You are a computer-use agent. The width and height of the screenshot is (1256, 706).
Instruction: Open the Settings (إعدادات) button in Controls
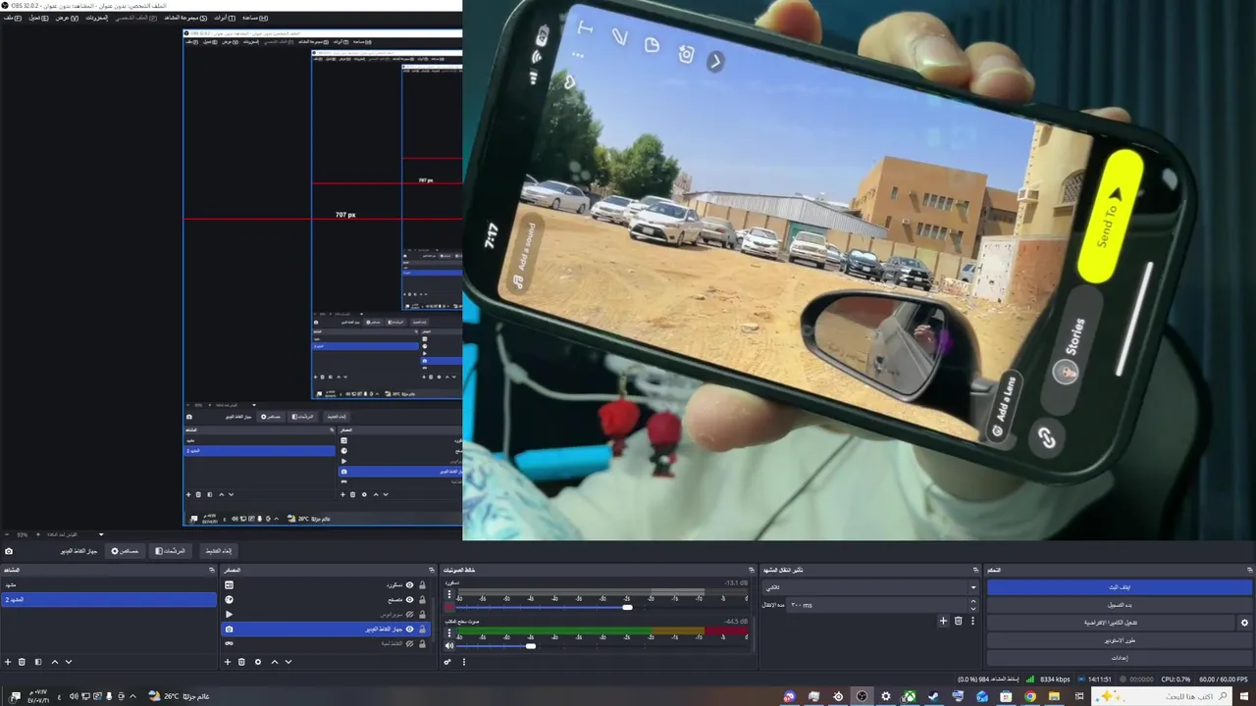pyautogui.click(x=1120, y=658)
